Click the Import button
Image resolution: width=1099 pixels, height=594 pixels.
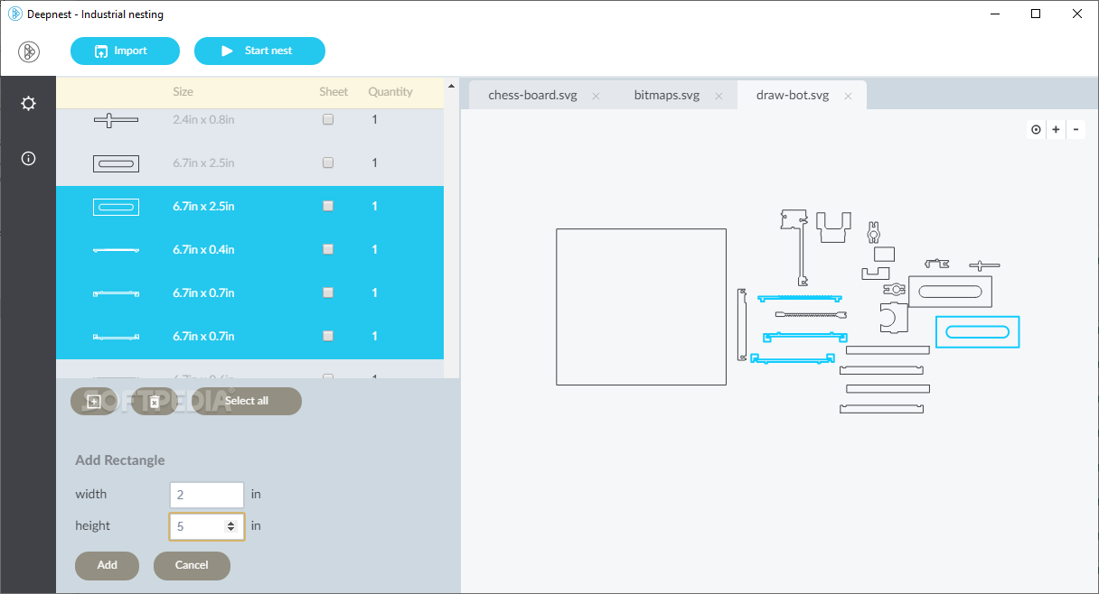point(125,51)
